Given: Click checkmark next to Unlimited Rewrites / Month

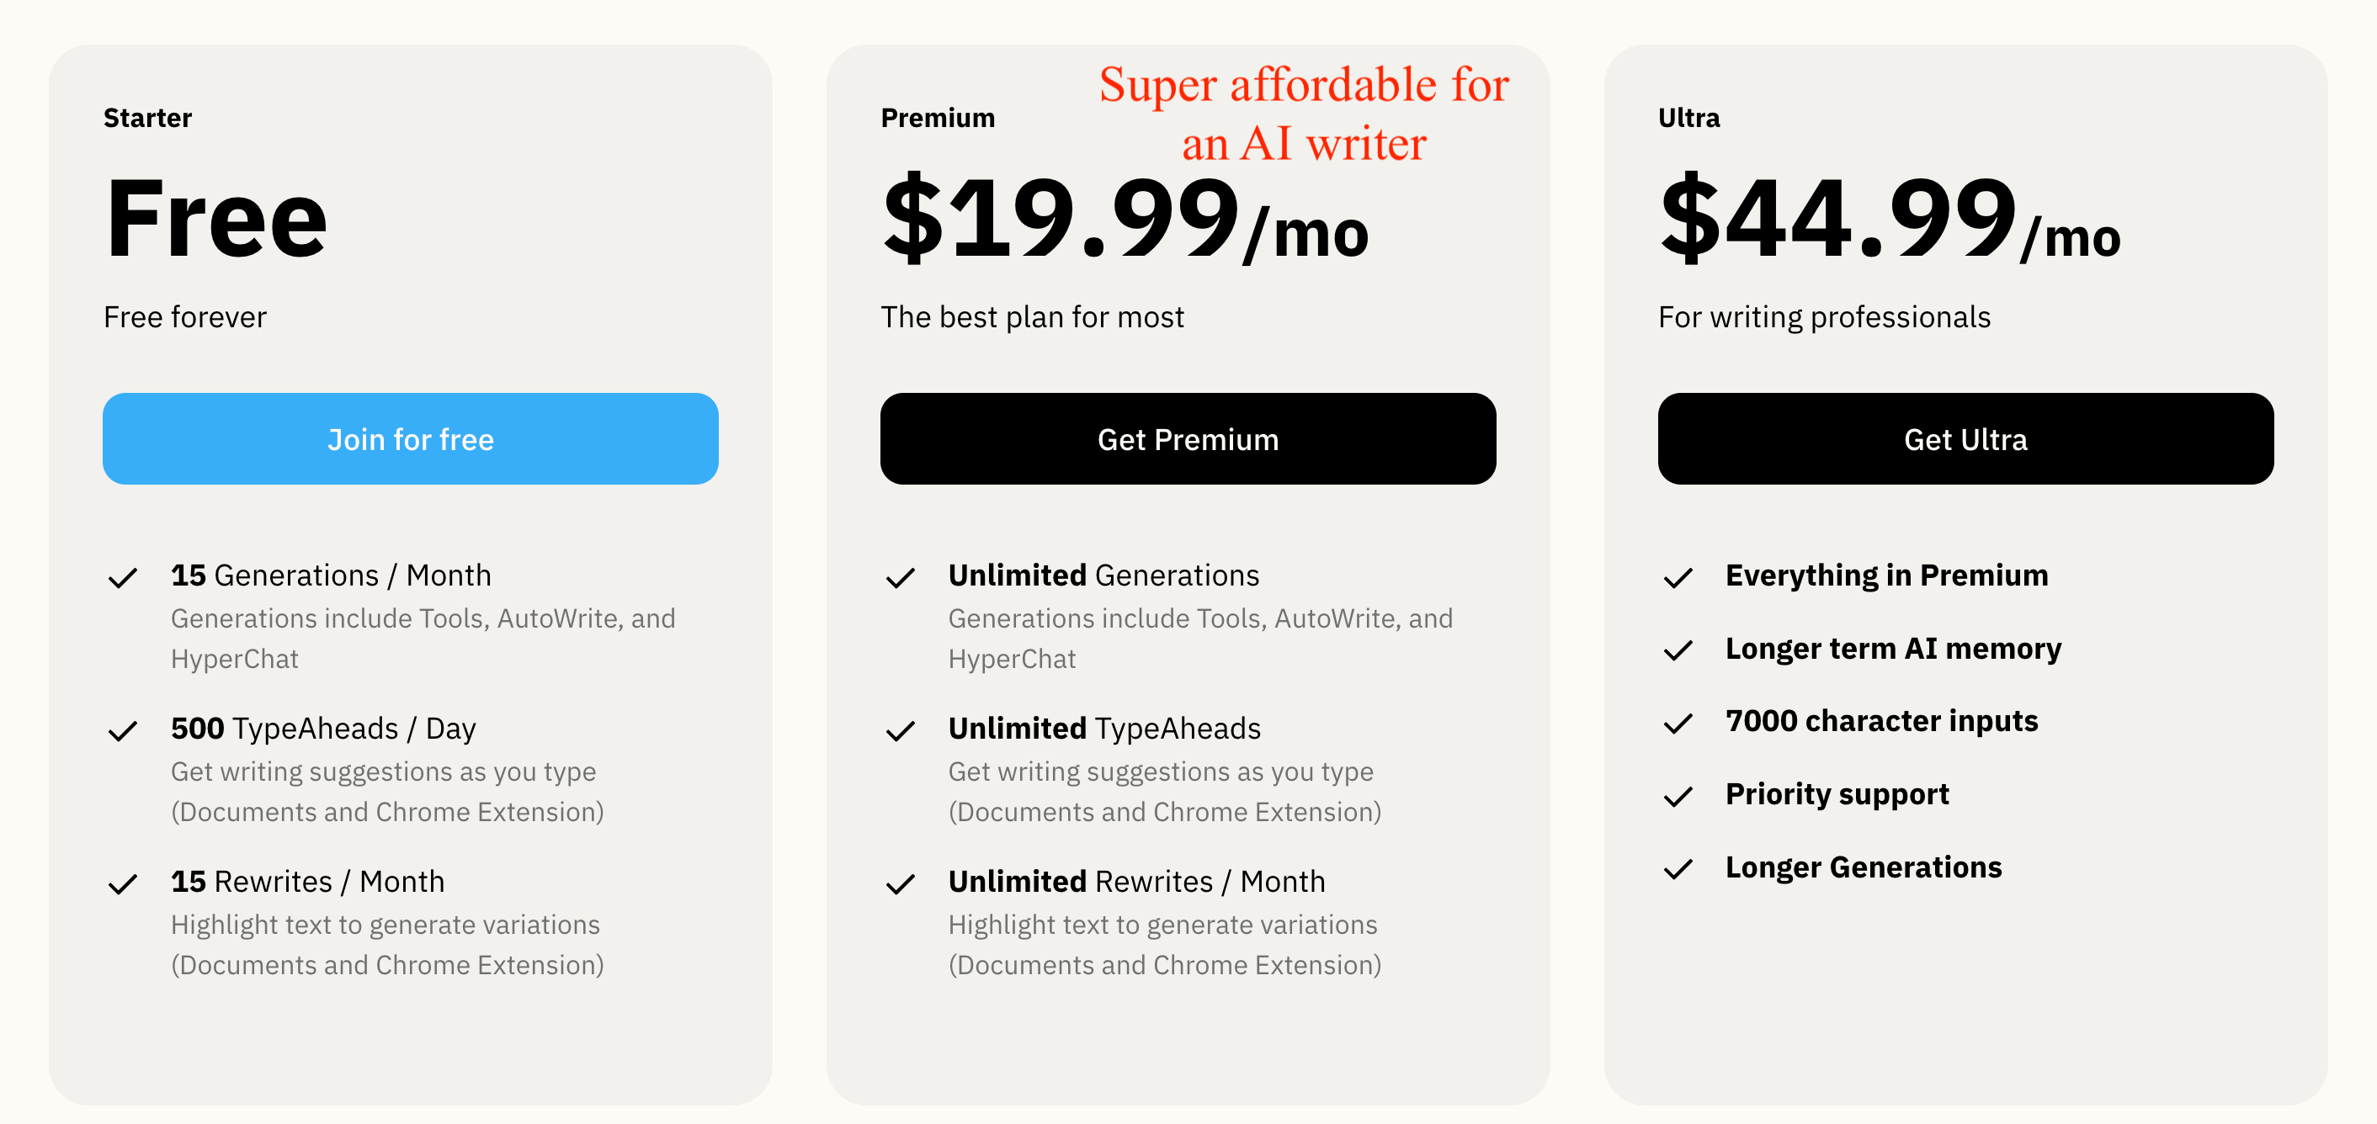Looking at the screenshot, I should 901,884.
